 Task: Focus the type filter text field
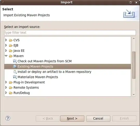click(x=70, y=32)
